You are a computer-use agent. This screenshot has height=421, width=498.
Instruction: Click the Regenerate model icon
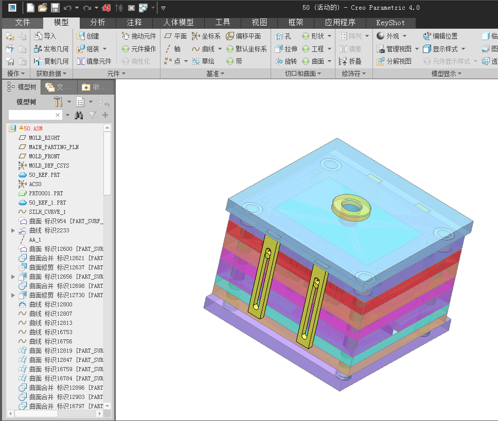click(x=106, y=8)
